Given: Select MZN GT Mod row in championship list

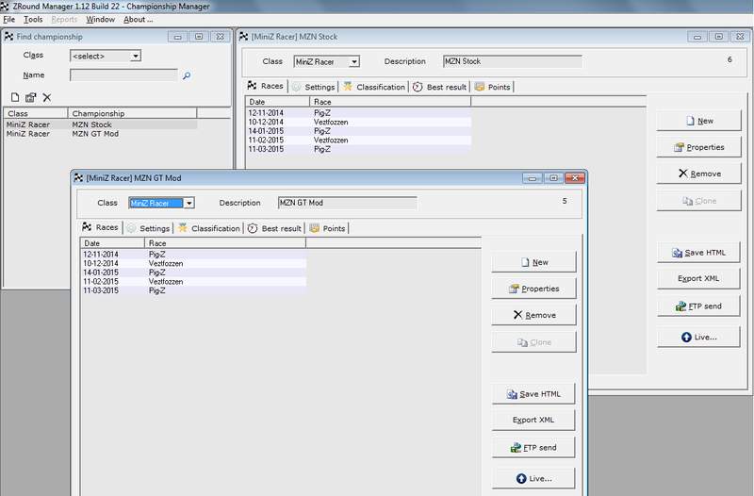Looking at the screenshot, I should [x=95, y=134].
